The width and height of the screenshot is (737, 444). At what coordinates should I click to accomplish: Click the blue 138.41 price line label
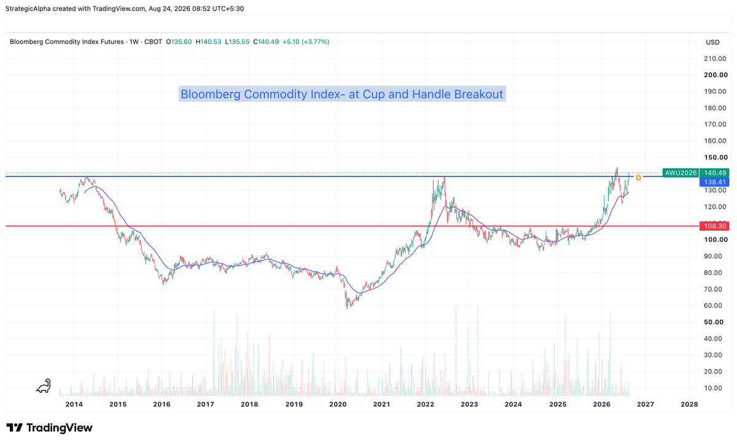coord(716,182)
